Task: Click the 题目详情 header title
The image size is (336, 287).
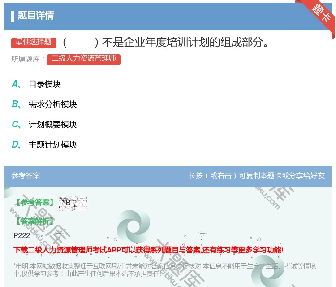Action: coord(36,15)
